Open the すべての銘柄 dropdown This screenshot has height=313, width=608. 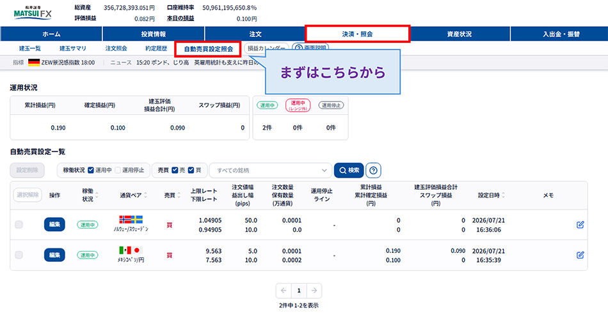click(271, 171)
